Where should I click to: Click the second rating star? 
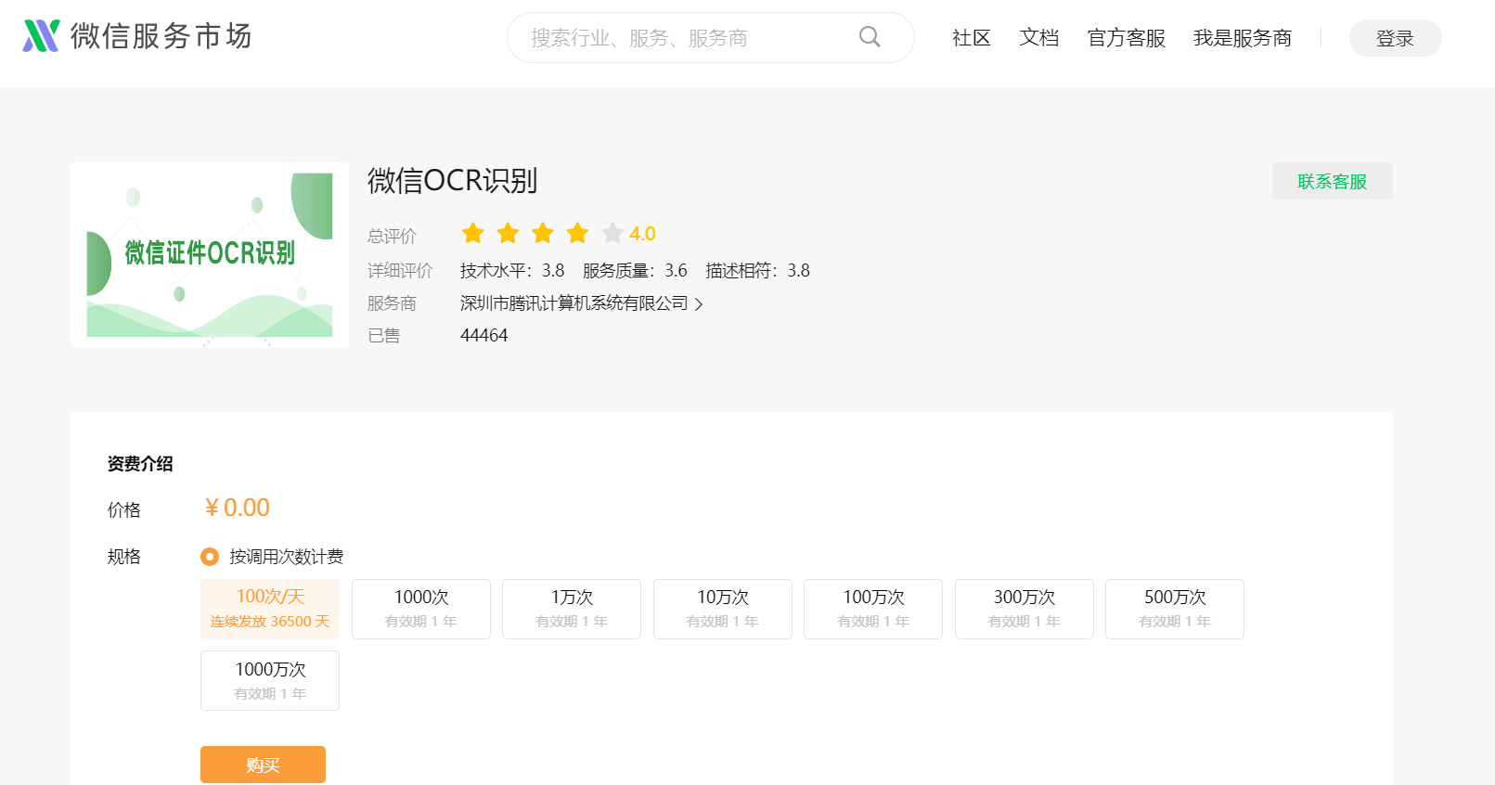pyautogui.click(x=508, y=233)
